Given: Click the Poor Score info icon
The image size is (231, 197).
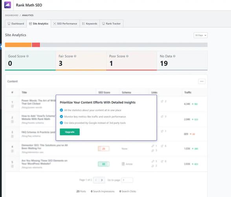Looking at the screenshot, I should (x=127, y=56).
